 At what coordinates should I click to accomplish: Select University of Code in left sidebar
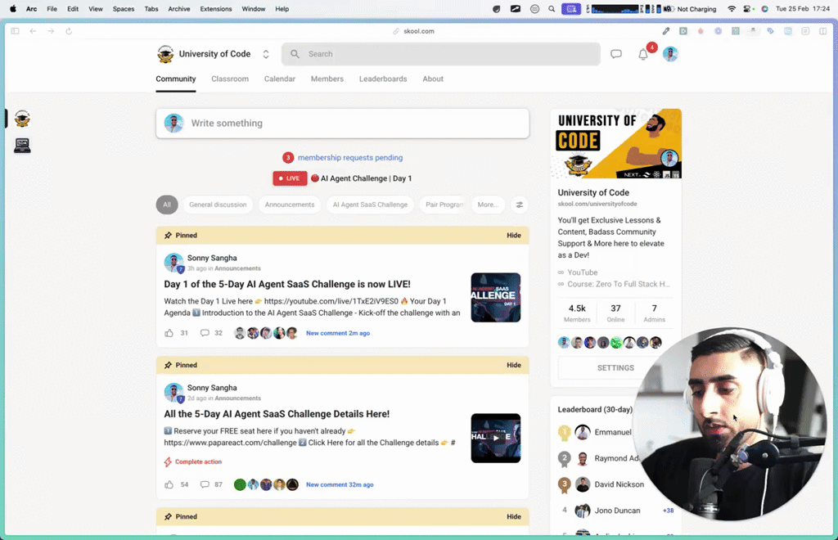[22, 119]
